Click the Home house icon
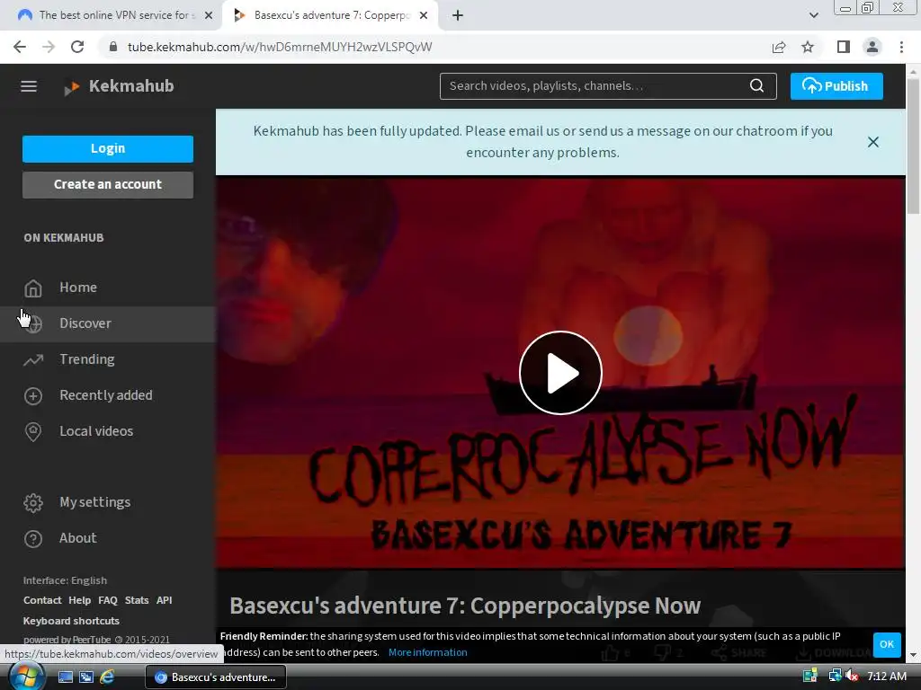This screenshot has height=690, width=921. [33, 288]
